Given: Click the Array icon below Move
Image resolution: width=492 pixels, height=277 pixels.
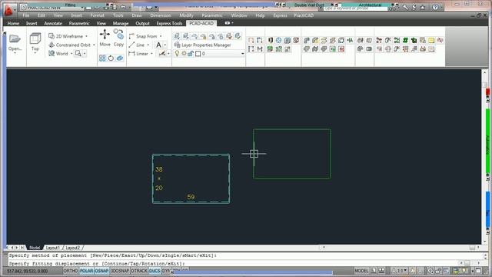Looking at the screenshot, I should (x=102, y=58).
